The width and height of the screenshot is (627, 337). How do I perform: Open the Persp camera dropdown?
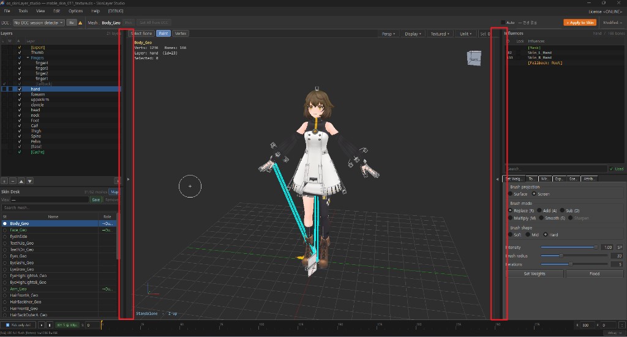(388, 34)
